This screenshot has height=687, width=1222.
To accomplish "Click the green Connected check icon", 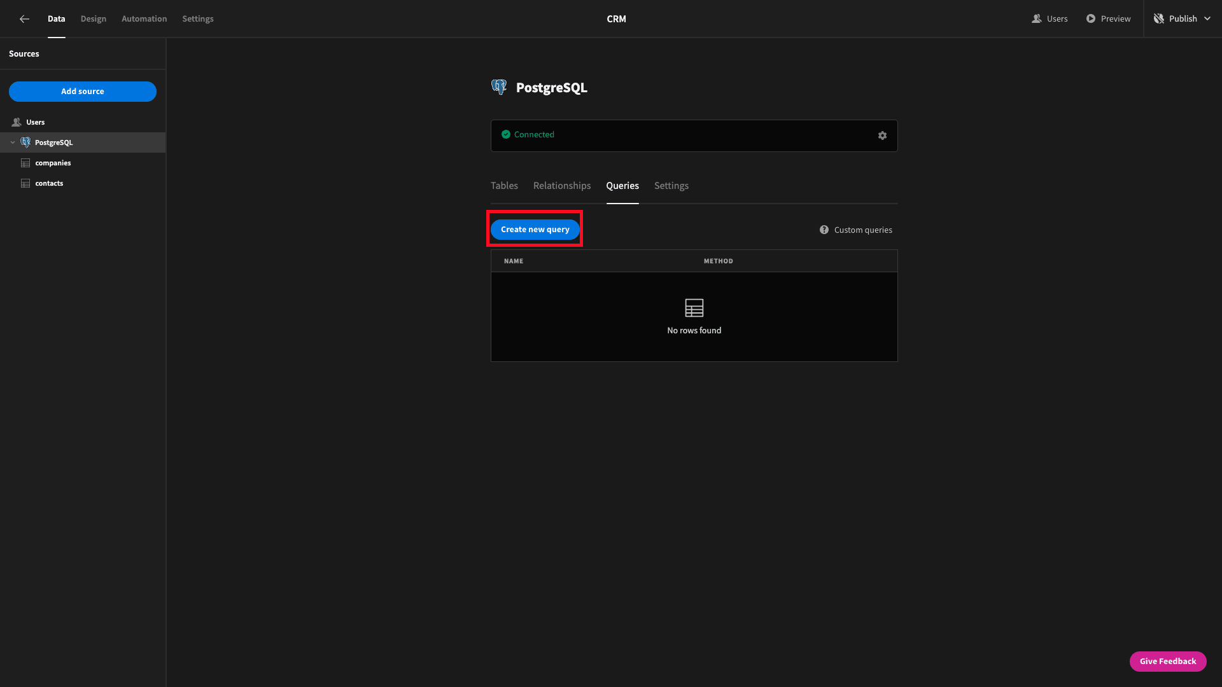I will (506, 134).
